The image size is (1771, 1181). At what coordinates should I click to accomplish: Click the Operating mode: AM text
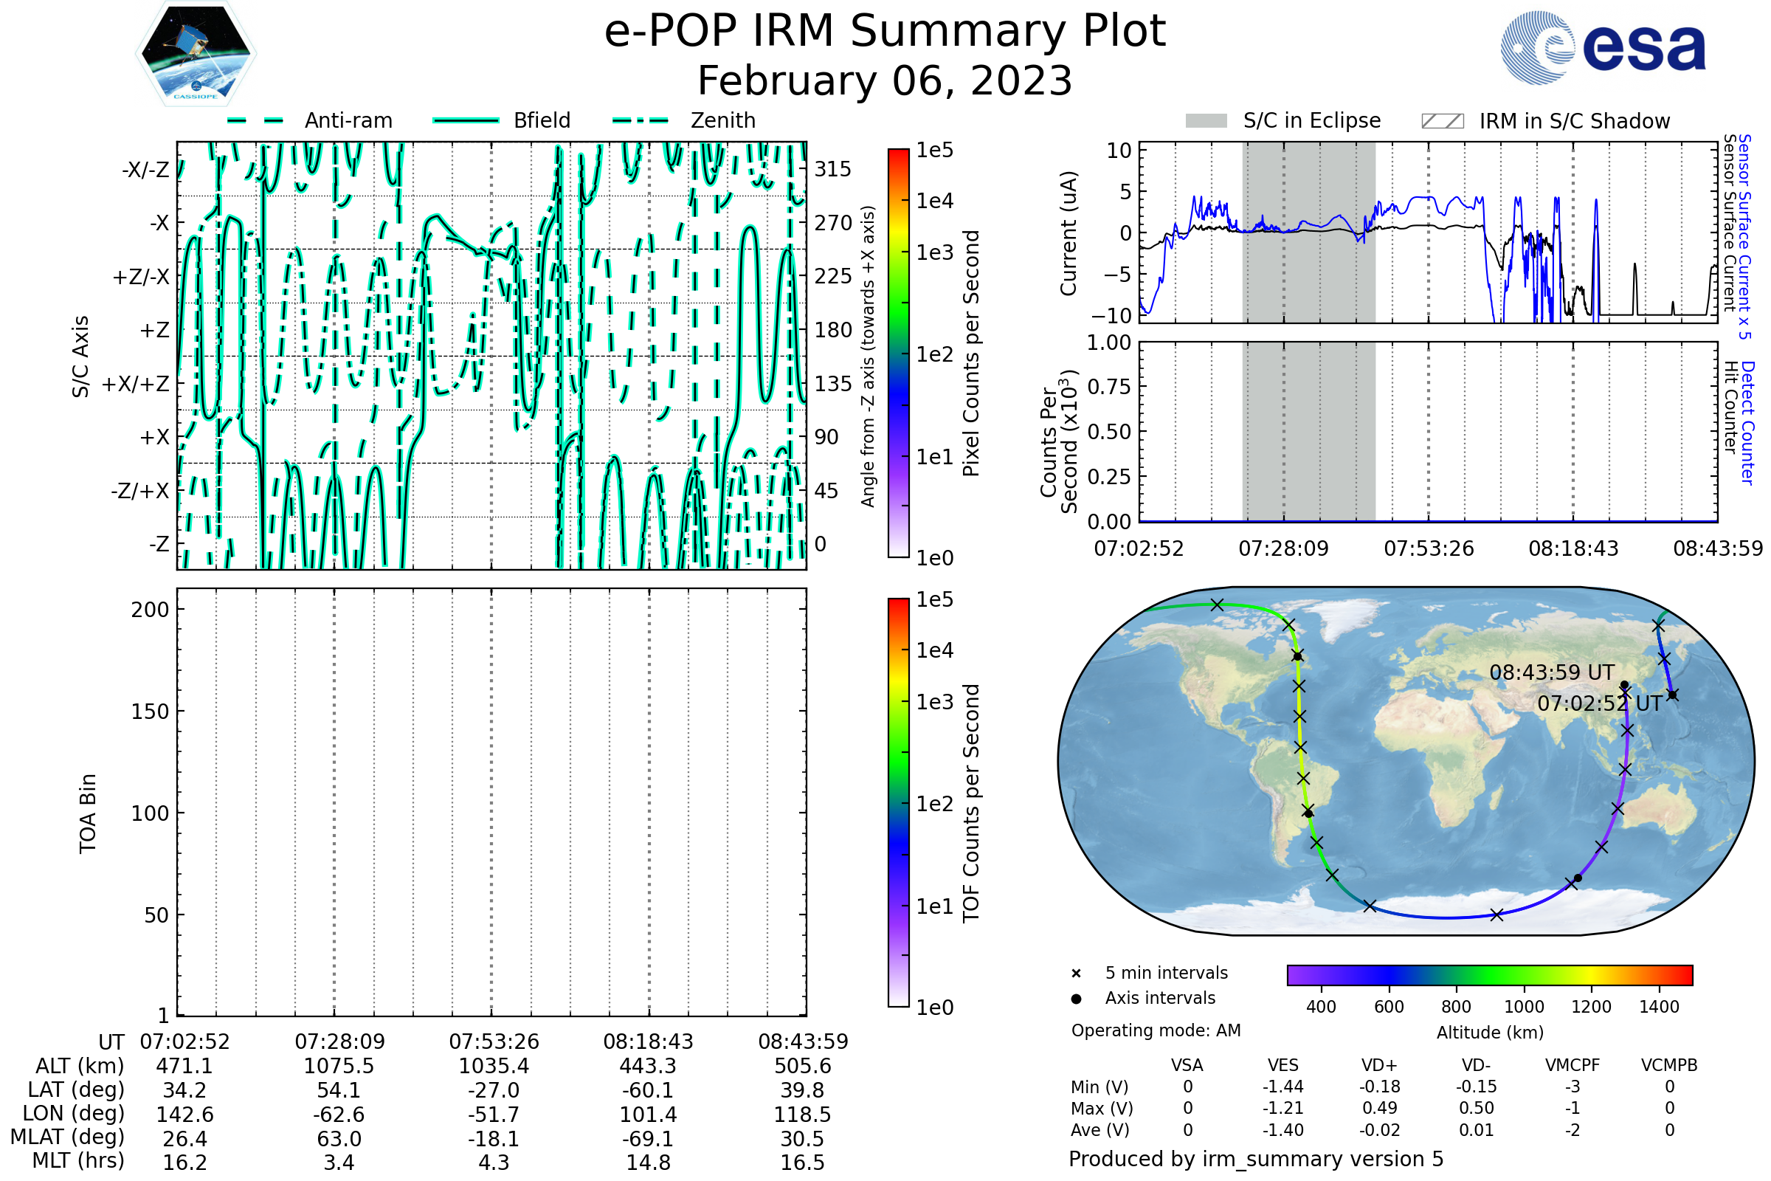coord(1156,1030)
